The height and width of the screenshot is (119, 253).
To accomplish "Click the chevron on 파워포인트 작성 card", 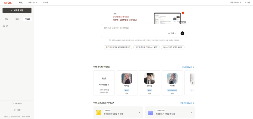I will [x=139, y=112].
